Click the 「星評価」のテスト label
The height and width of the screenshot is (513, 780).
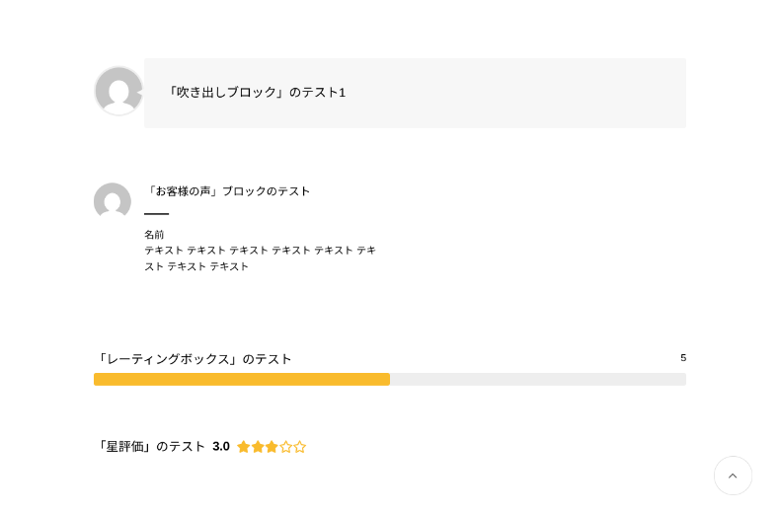point(150,447)
